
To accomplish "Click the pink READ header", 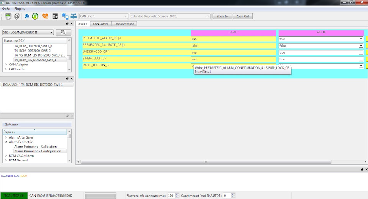I will 233,33.
